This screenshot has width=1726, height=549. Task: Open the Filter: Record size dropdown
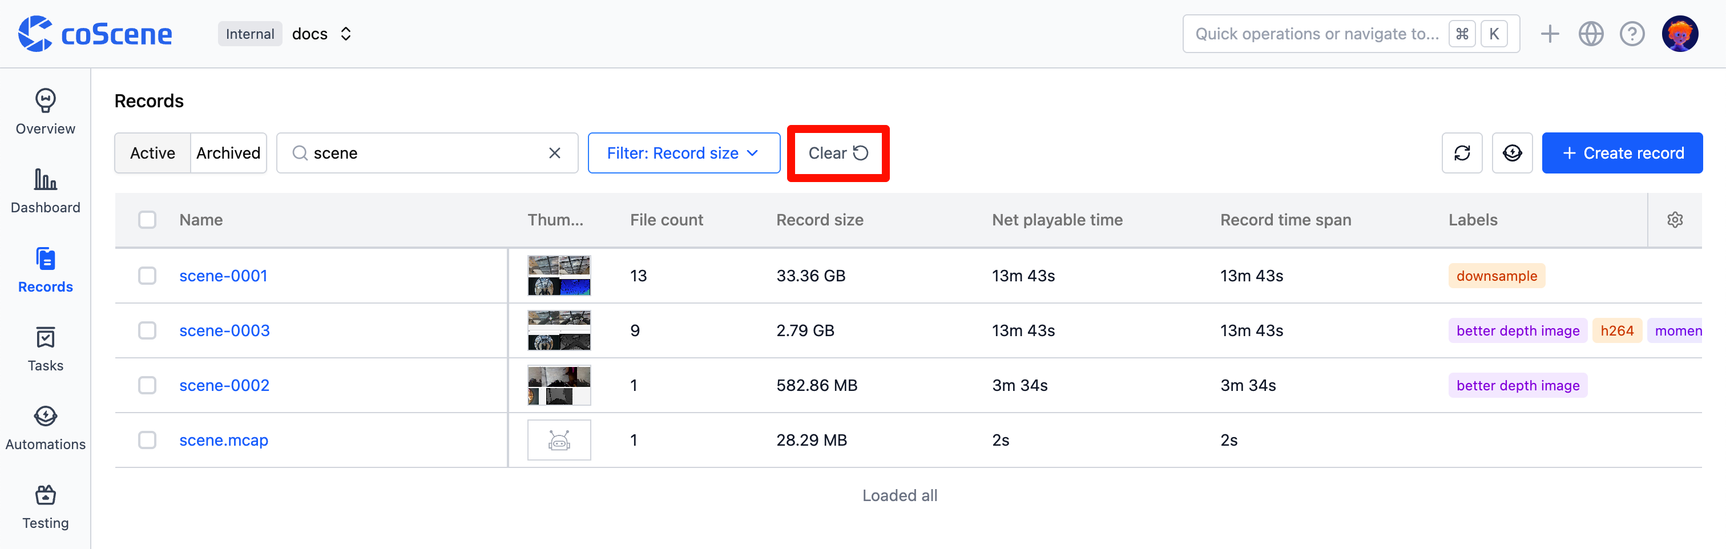tap(683, 153)
